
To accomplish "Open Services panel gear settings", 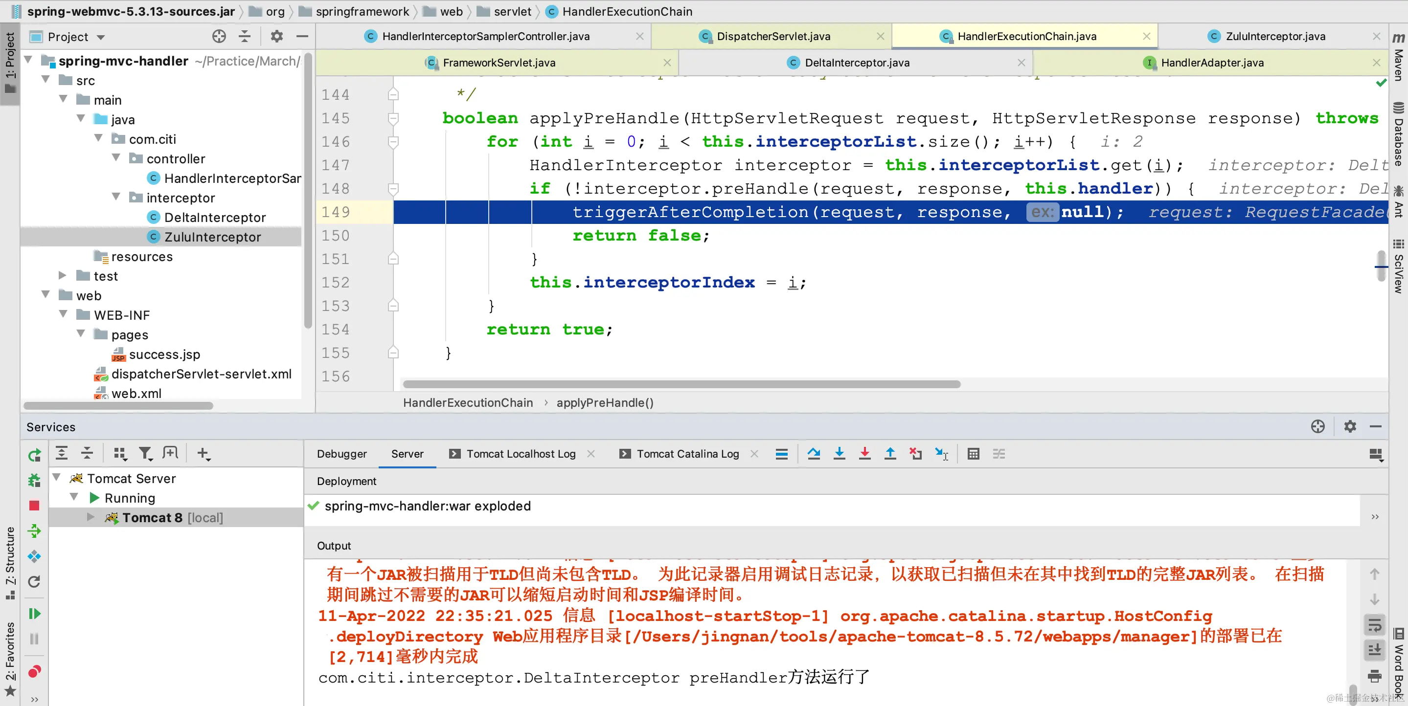I will (1349, 426).
